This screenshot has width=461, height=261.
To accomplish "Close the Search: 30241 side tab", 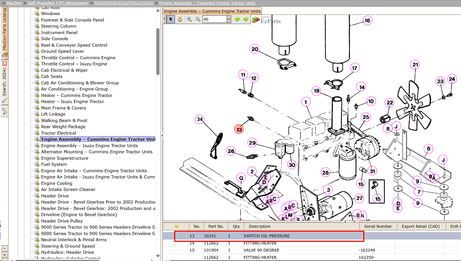I will tap(4, 63).
